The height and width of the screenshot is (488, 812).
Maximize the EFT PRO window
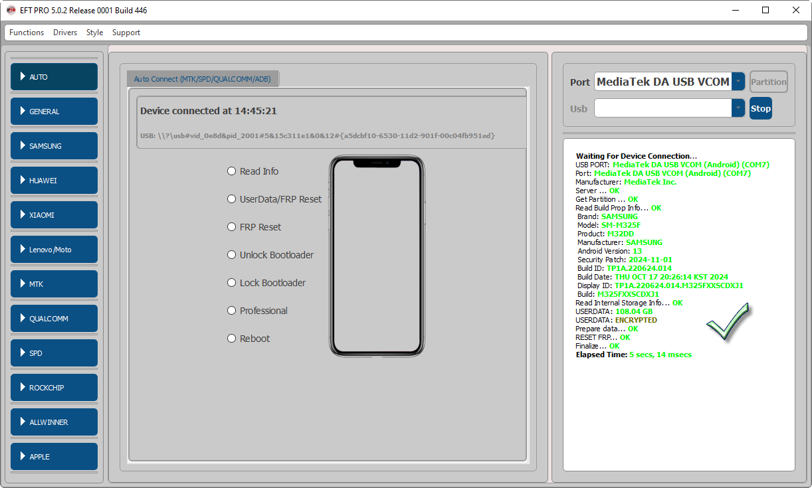(765, 10)
